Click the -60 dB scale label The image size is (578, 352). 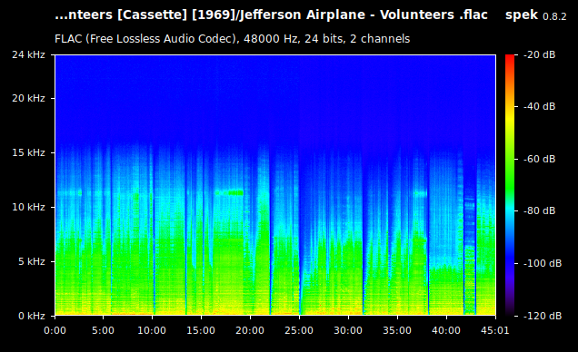point(539,159)
